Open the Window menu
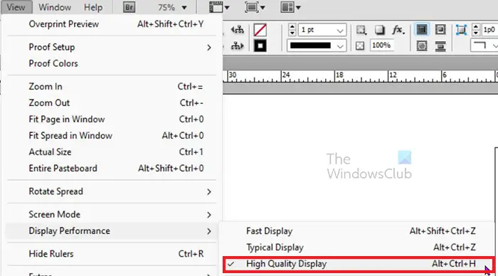This screenshot has width=498, height=276. pos(55,7)
